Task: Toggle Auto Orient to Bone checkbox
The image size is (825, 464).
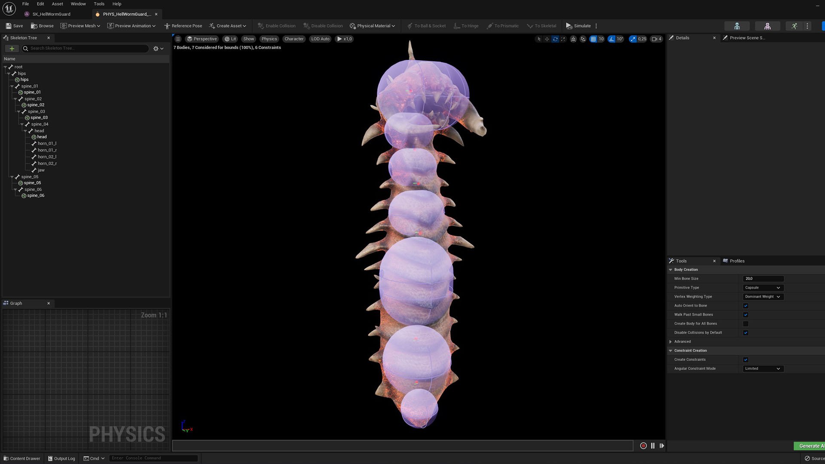Action: (746, 306)
